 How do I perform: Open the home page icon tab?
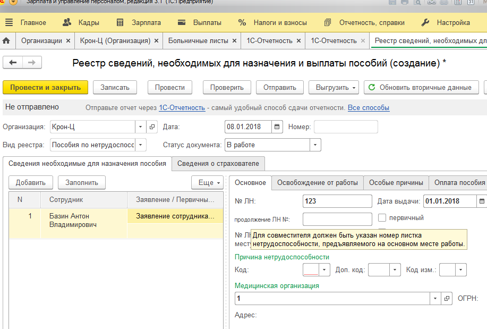tap(6, 41)
